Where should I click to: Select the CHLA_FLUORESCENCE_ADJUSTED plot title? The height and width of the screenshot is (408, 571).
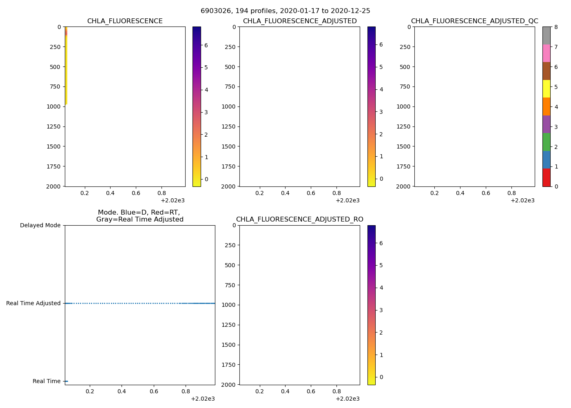click(x=299, y=21)
